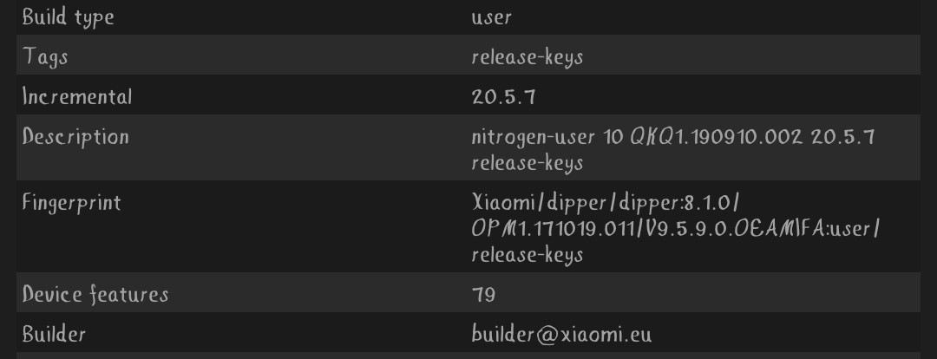The image size is (937, 359).
Task: Click release-keys in the Description value
Action: [527, 162]
